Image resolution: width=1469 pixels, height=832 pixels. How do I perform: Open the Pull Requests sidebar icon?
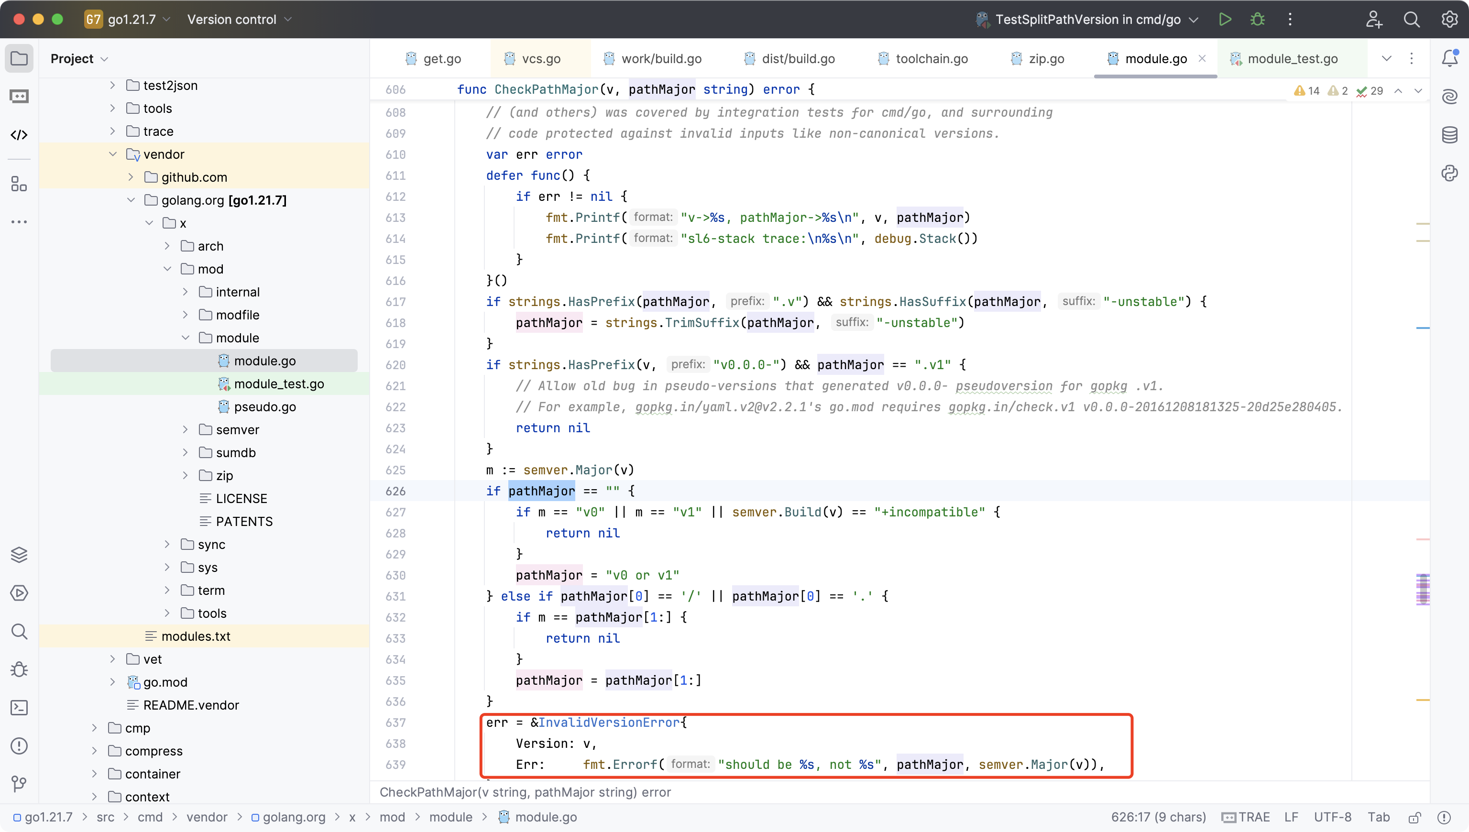pyautogui.click(x=19, y=97)
